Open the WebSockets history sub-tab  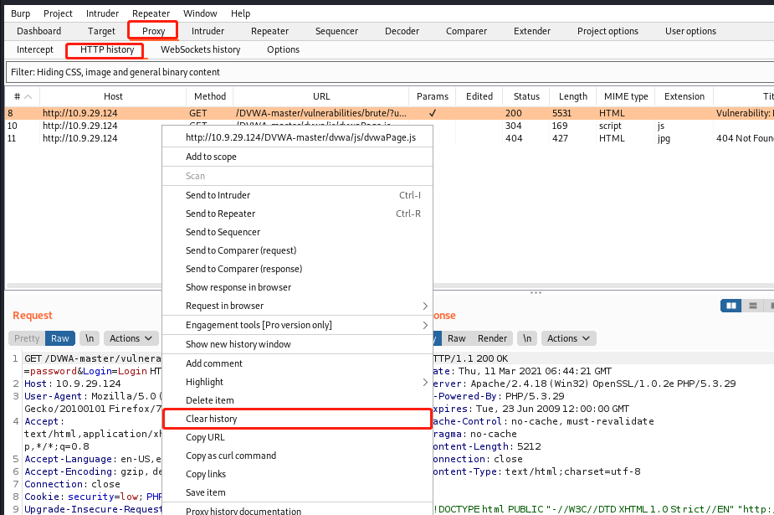(201, 49)
